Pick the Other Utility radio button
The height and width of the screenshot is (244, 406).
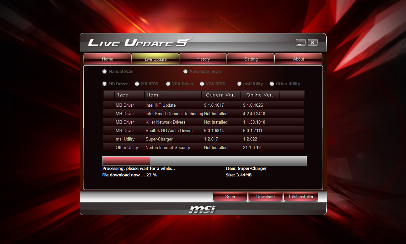(x=272, y=84)
